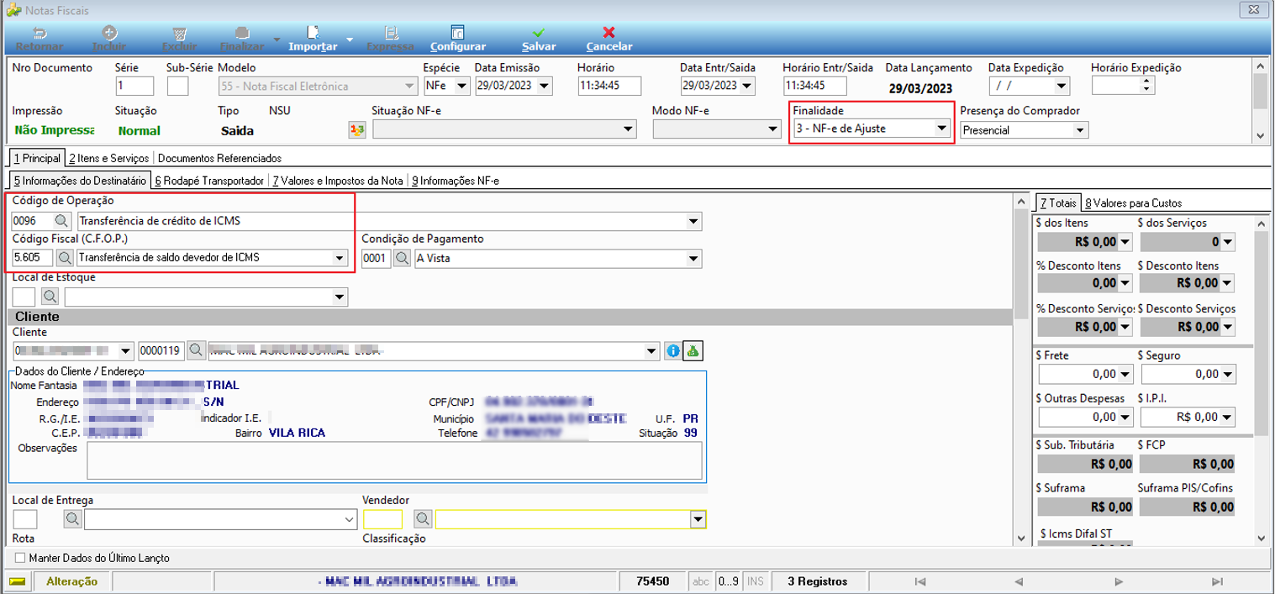The height and width of the screenshot is (594, 1275).
Task: Search Código Fiscal C.F.O.P. with magnifier
Action: [x=65, y=258]
